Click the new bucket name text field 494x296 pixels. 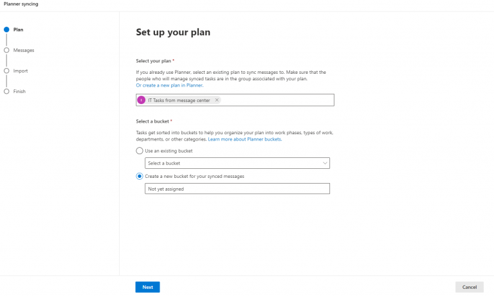[237, 189]
